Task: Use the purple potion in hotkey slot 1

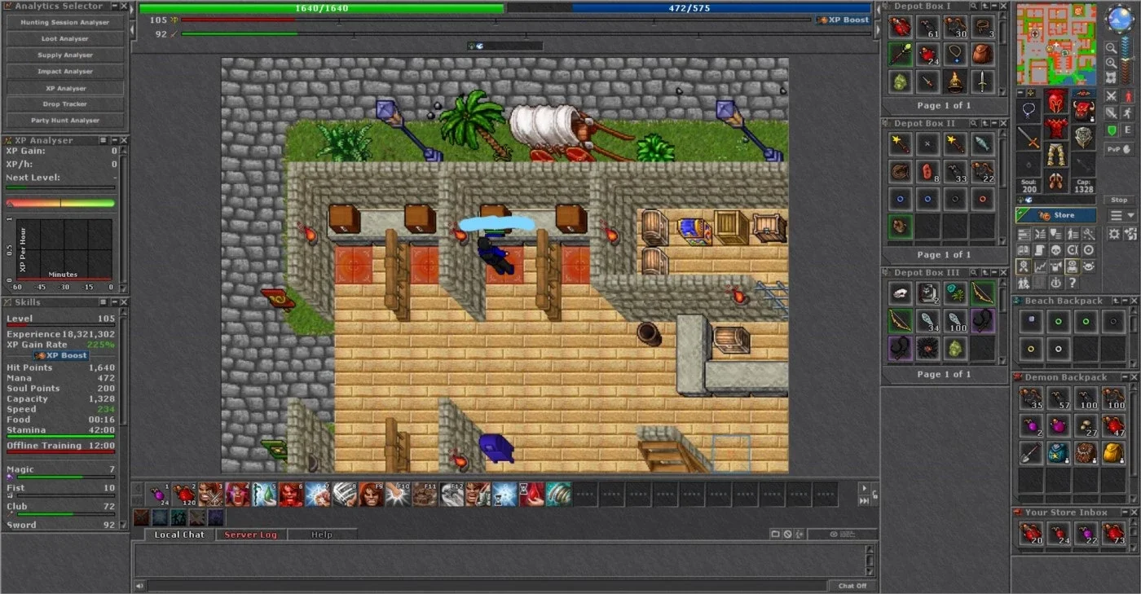Action: pos(158,494)
